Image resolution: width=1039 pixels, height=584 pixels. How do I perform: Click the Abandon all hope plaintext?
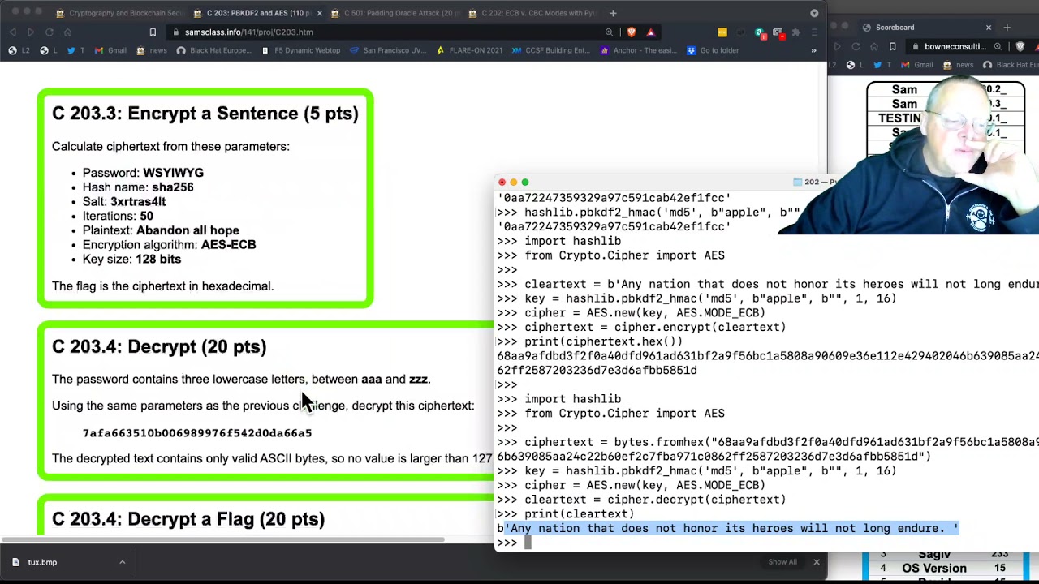click(188, 230)
